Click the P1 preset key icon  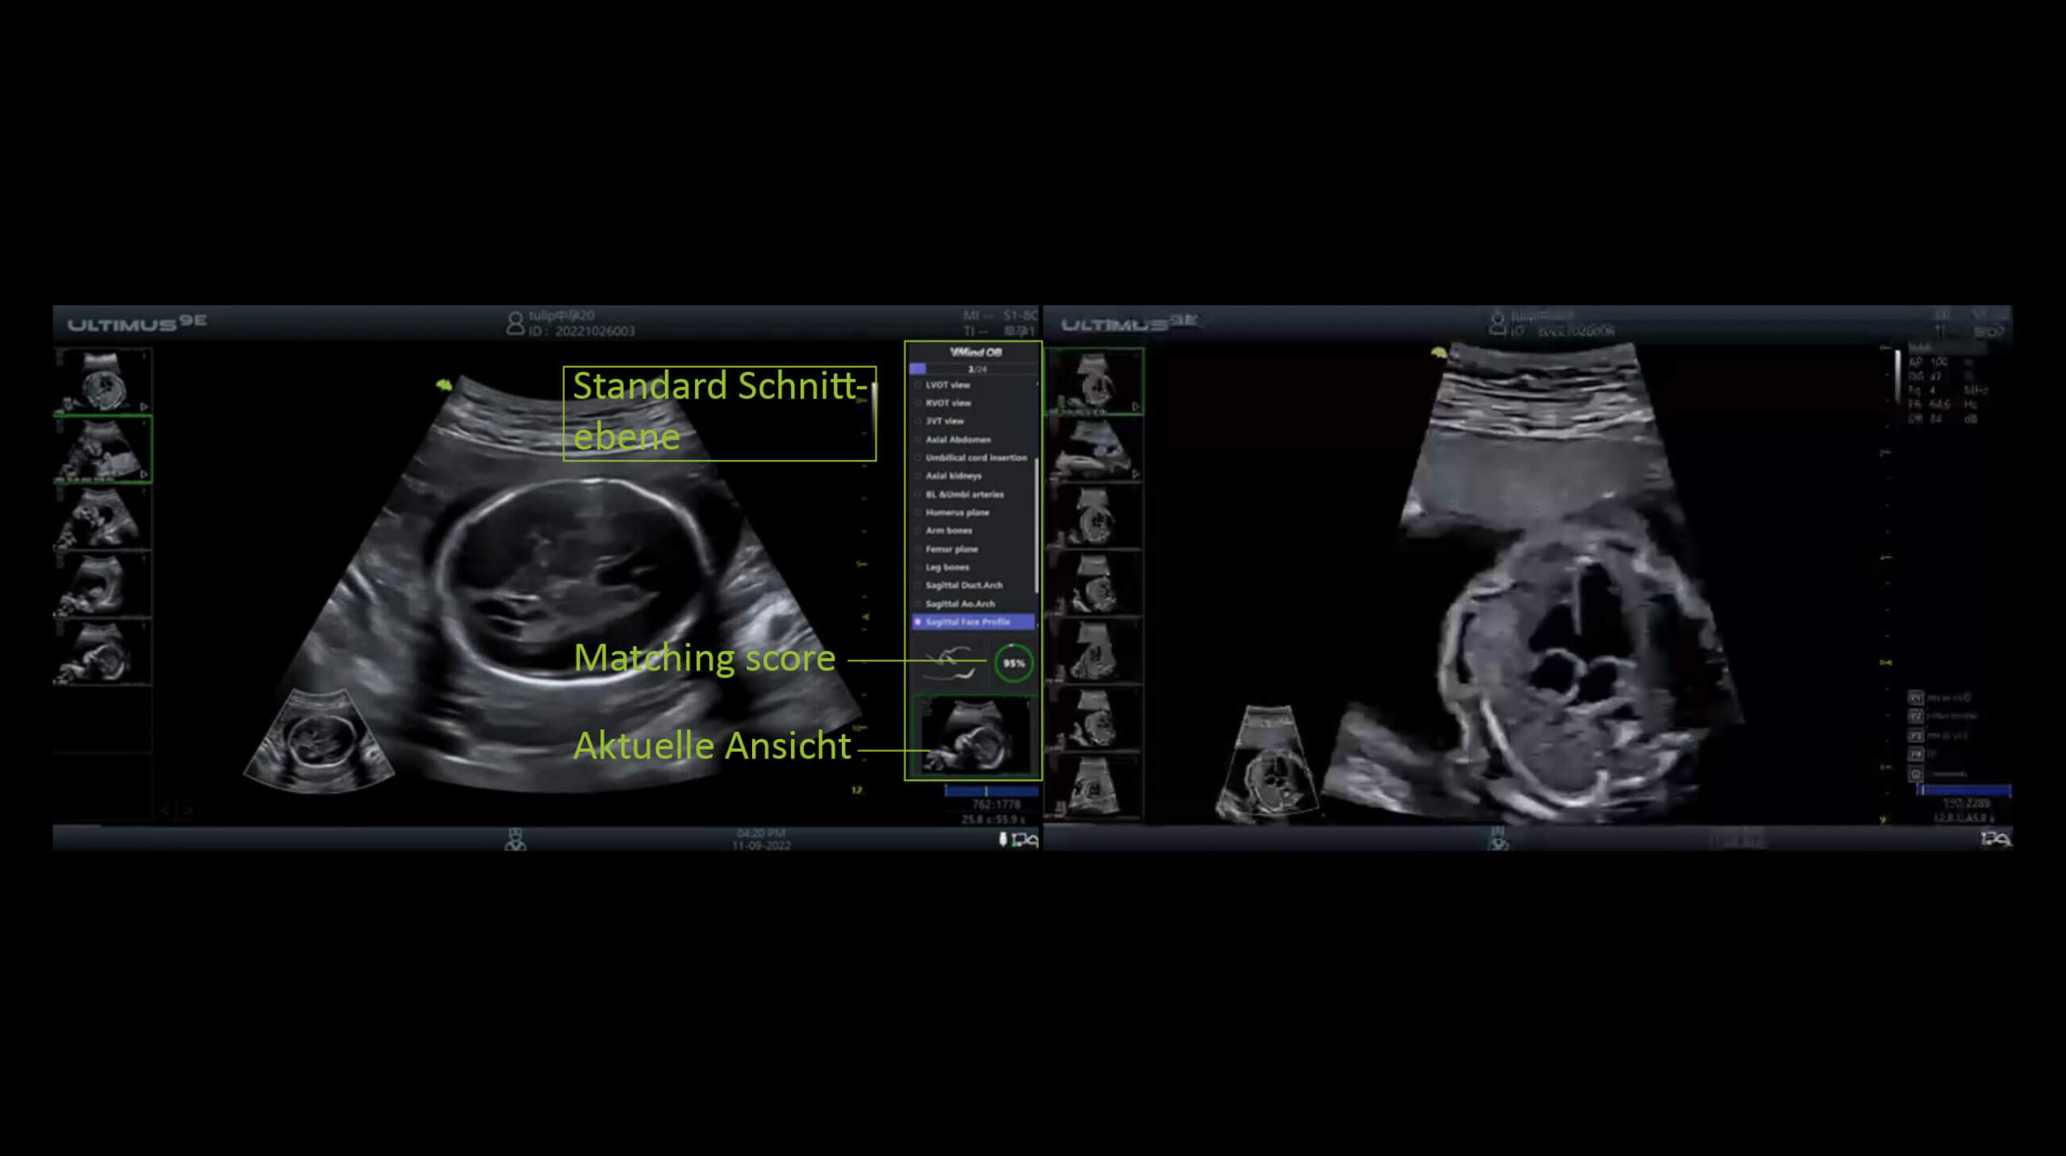pyautogui.click(x=1915, y=698)
